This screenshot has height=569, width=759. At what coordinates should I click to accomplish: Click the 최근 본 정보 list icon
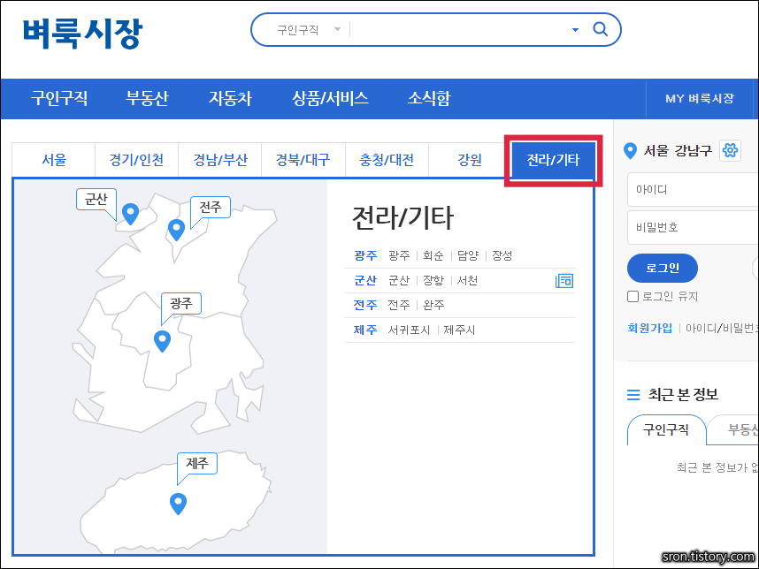click(x=633, y=395)
